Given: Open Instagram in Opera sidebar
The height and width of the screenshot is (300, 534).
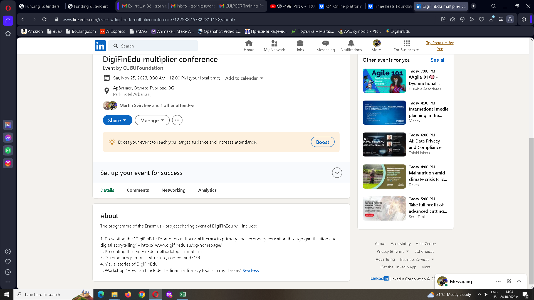Looking at the screenshot, I should pyautogui.click(x=8, y=163).
